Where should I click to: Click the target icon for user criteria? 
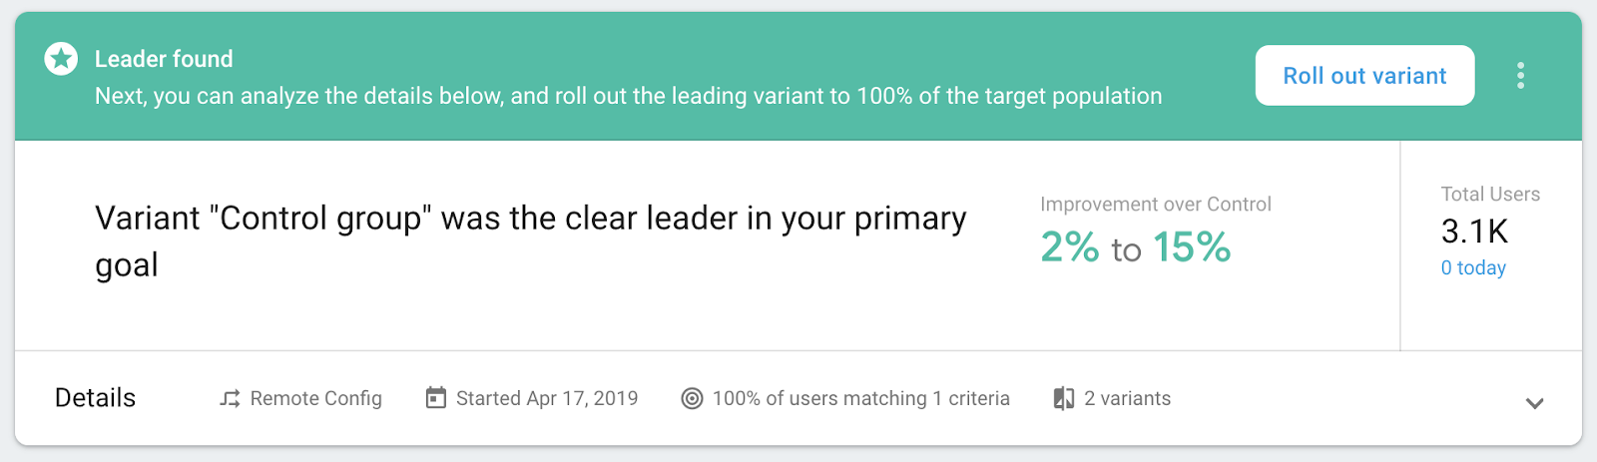pos(692,399)
